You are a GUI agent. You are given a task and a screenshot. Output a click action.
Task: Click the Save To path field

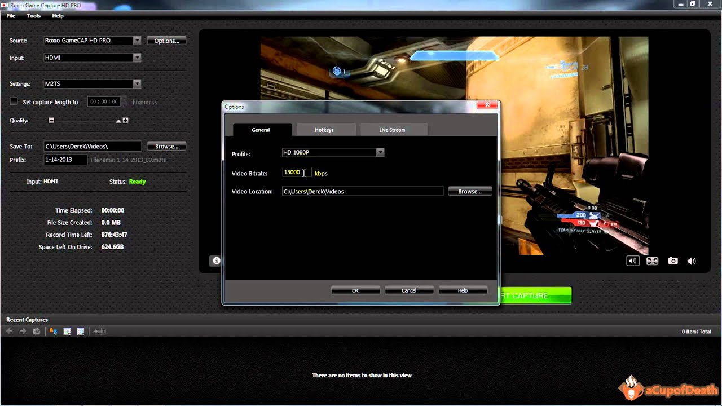[93, 146]
